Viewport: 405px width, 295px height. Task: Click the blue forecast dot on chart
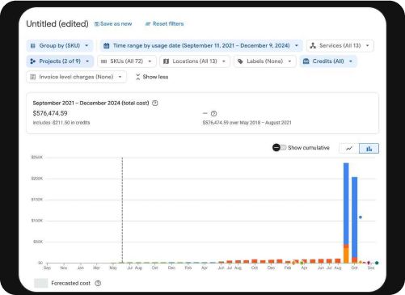361,217
